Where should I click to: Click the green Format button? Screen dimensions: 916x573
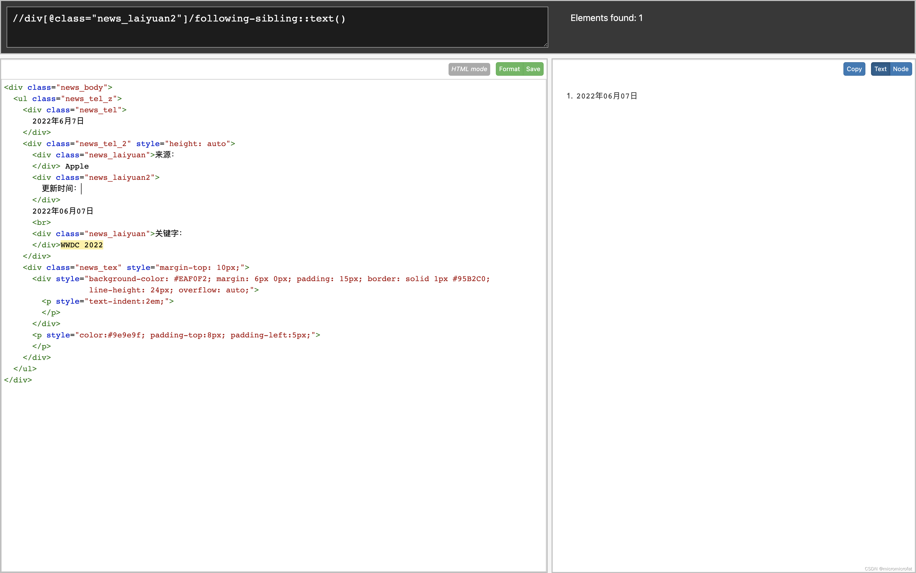pyautogui.click(x=509, y=69)
